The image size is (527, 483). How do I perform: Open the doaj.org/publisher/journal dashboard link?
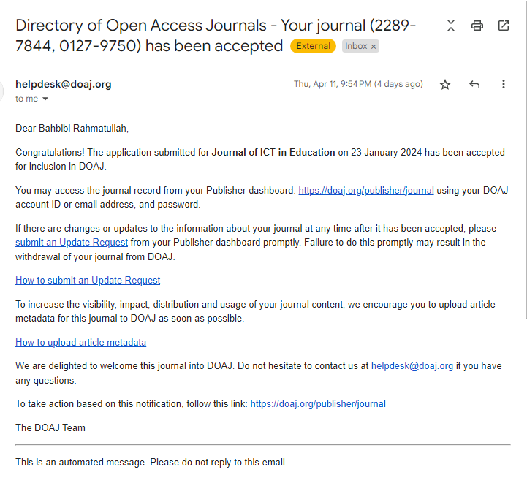366,191
